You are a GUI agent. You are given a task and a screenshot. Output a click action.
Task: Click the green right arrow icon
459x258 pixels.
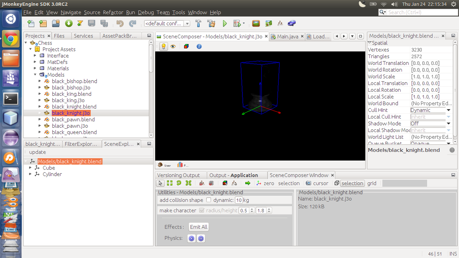248,183
